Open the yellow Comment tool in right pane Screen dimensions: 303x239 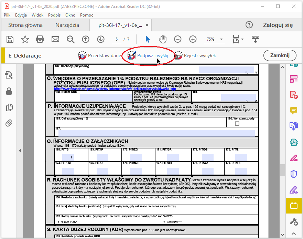[x=293, y=111]
